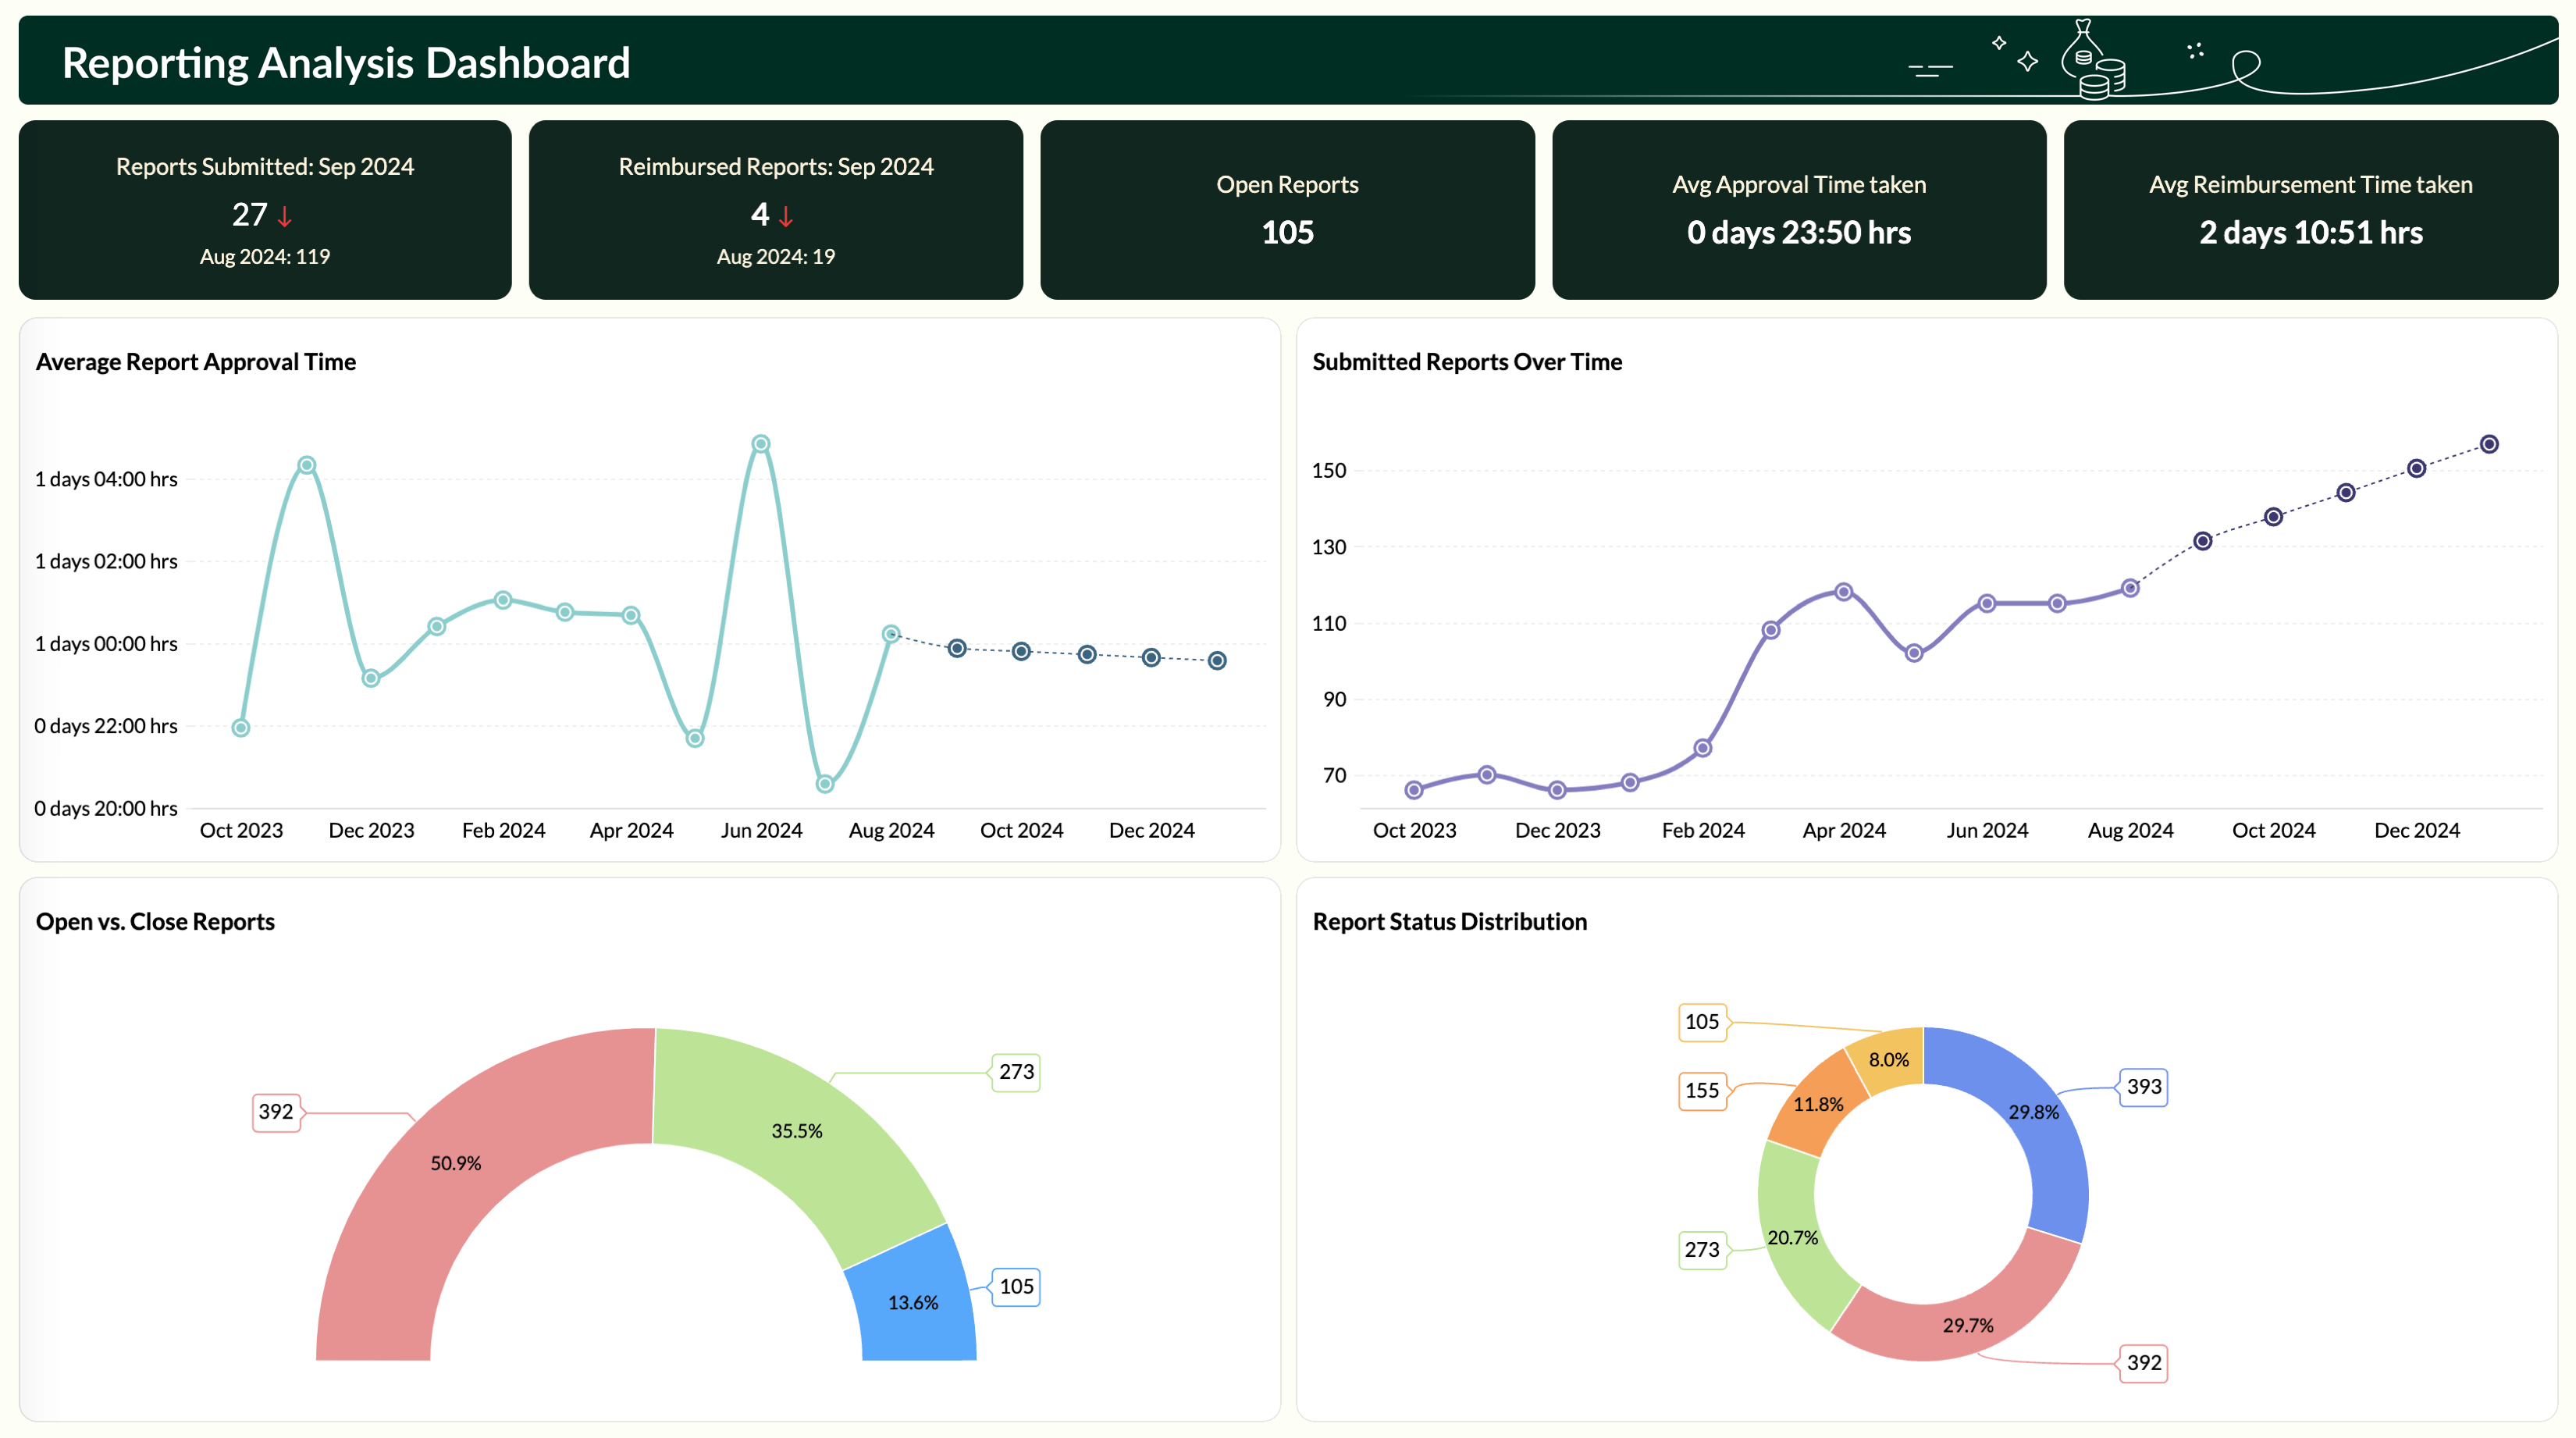
Task: Select the Sep 2024 forecast submitted reports point
Action: (x=2203, y=541)
